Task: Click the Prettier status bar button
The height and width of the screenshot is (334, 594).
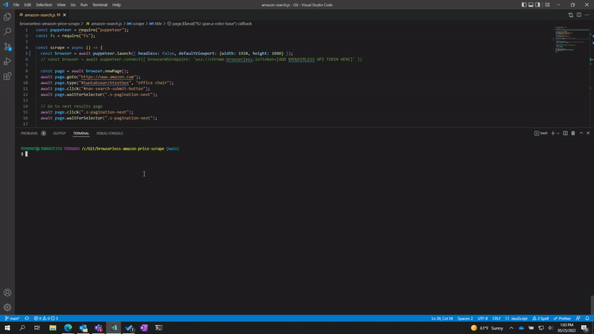Action: coord(562,318)
